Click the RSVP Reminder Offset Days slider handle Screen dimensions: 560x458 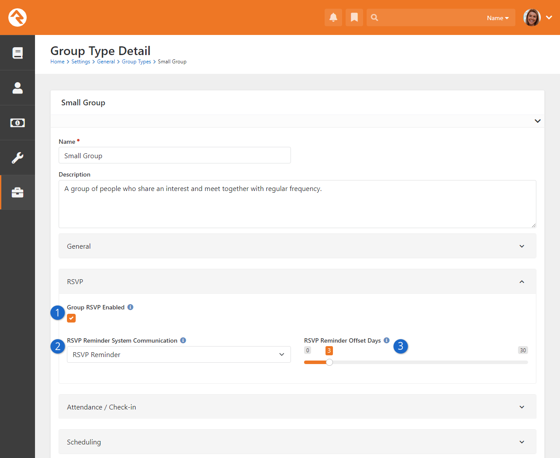(329, 362)
